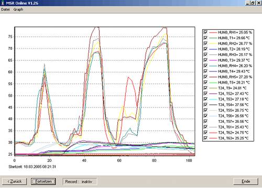Toggle the T24, T62 series checkbox
The height and width of the screenshot is (188, 262).
click(205, 133)
